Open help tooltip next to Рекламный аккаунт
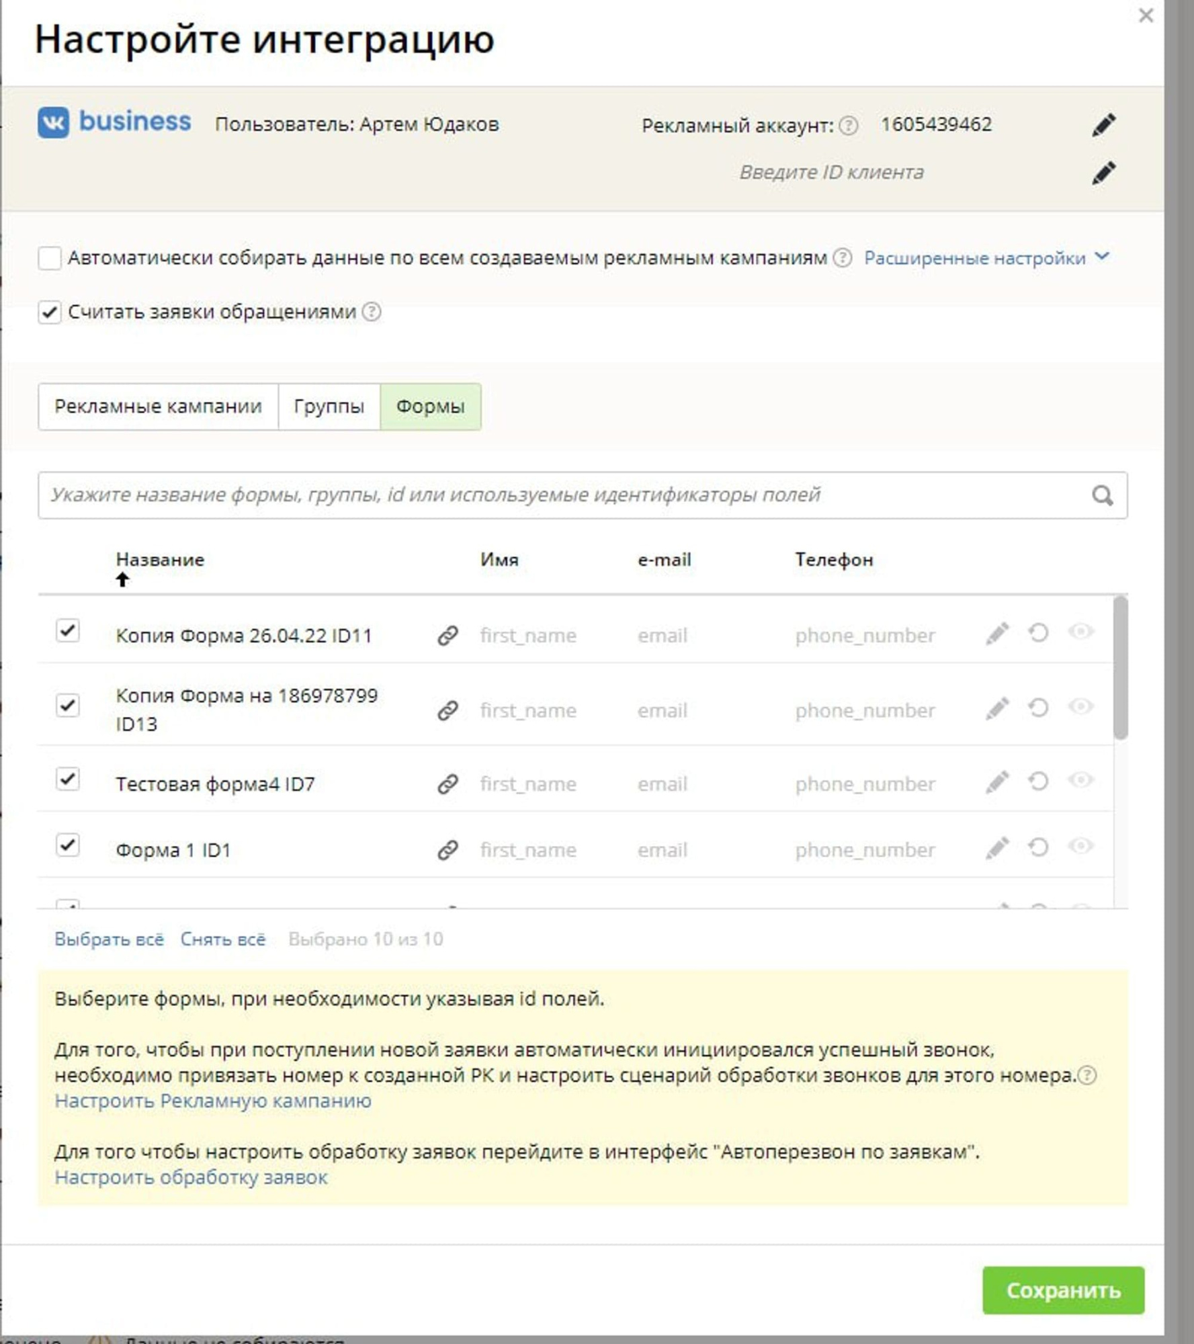 point(849,126)
